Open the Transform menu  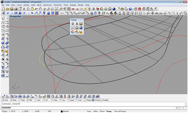coord(58,5)
